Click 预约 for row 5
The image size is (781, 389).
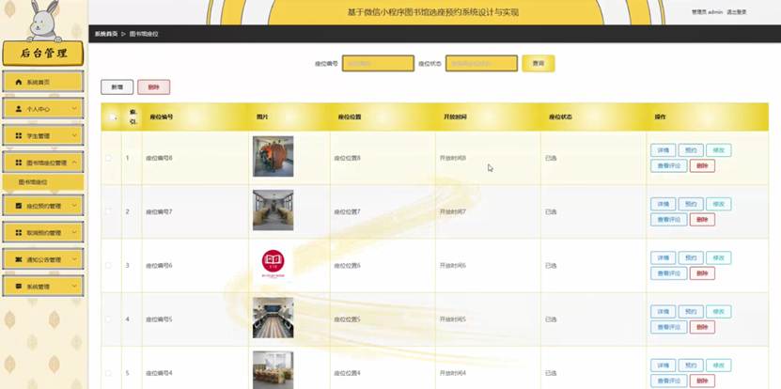click(x=691, y=366)
